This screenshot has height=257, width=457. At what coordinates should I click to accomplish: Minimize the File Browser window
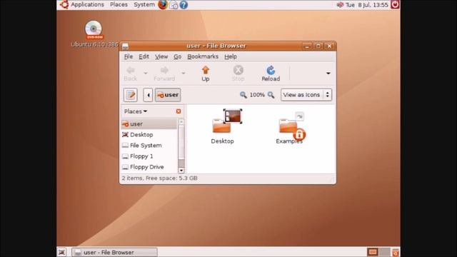coord(307,46)
